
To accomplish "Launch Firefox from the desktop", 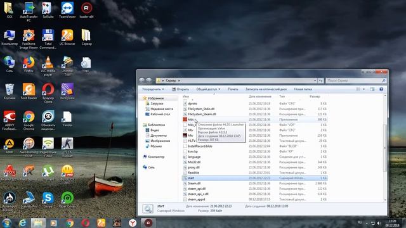I will coord(29,64).
